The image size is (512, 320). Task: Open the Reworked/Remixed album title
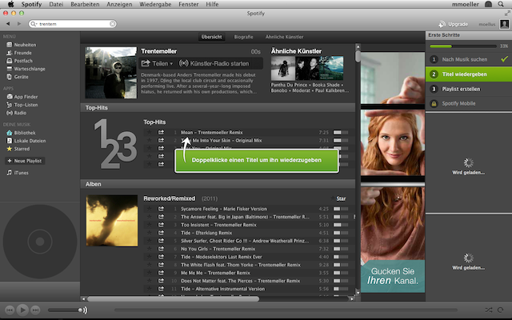point(169,198)
